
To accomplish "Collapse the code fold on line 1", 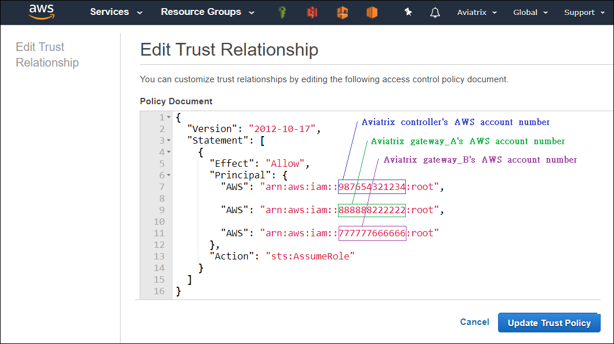I will tap(169, 118).
